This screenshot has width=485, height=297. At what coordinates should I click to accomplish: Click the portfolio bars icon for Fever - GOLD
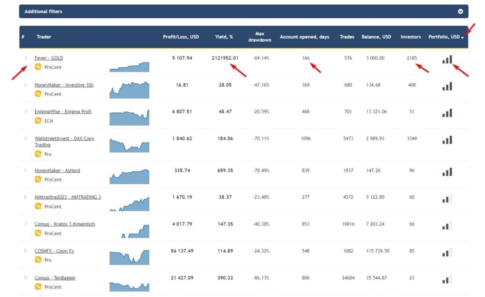pos(447,59)
